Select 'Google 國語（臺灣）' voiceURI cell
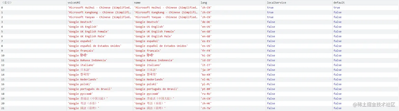 [100, 108]
